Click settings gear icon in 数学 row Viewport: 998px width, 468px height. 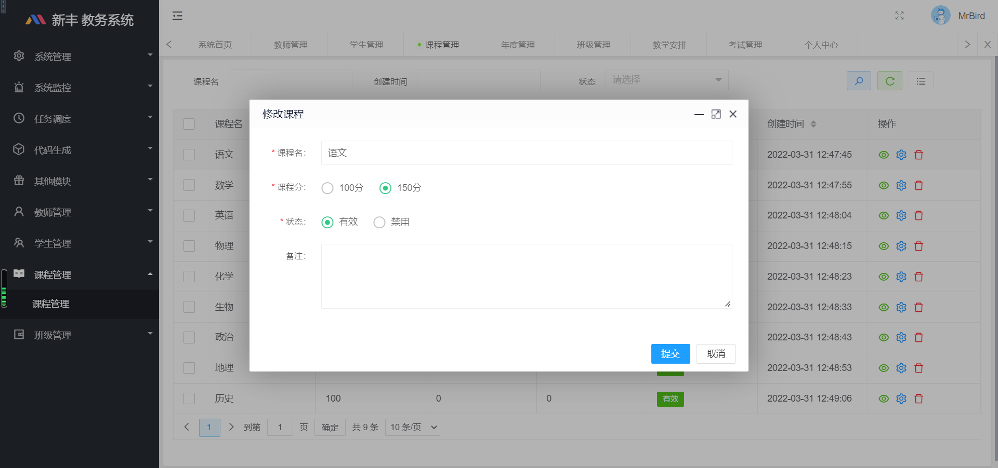[x=901, y=185]
